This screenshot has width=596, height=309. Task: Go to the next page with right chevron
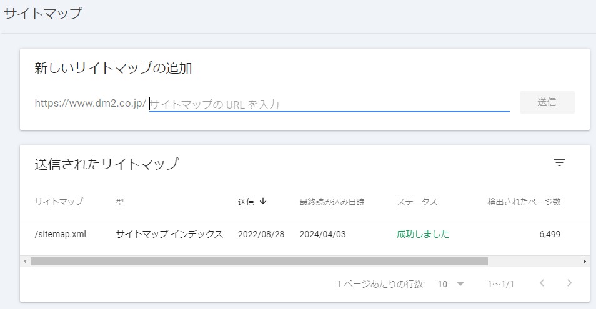(569, 283)
